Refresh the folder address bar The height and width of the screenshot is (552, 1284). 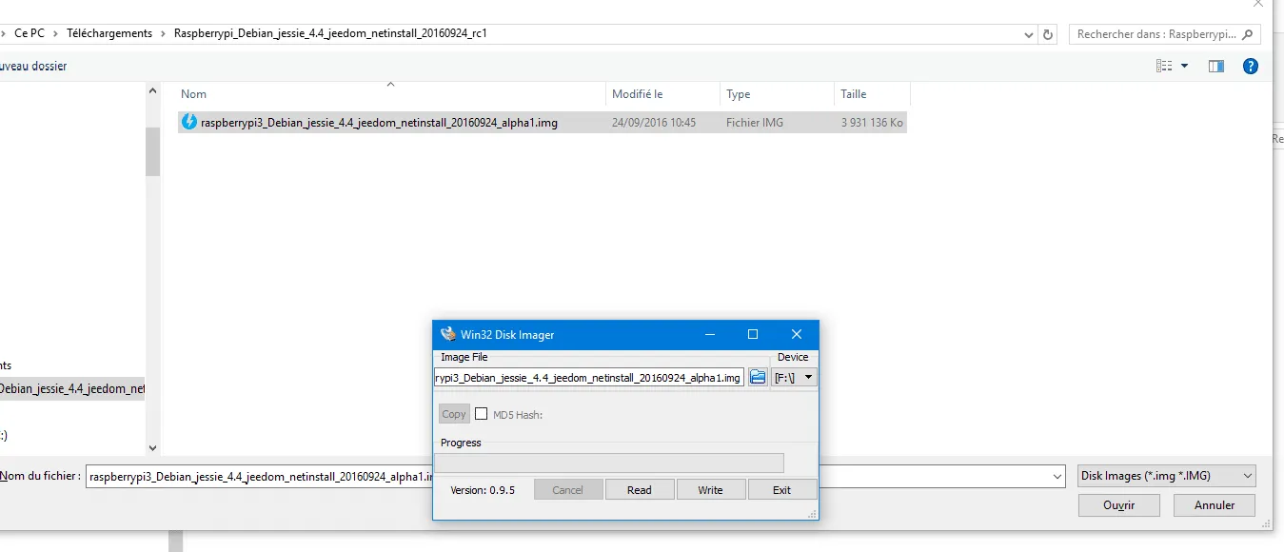pos(1048,33)
